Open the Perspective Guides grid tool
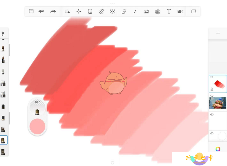 157,11
